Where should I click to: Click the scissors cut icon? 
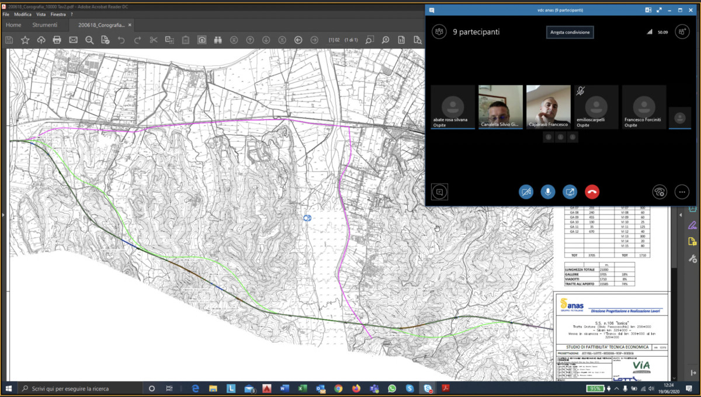(x=154, y=40)
